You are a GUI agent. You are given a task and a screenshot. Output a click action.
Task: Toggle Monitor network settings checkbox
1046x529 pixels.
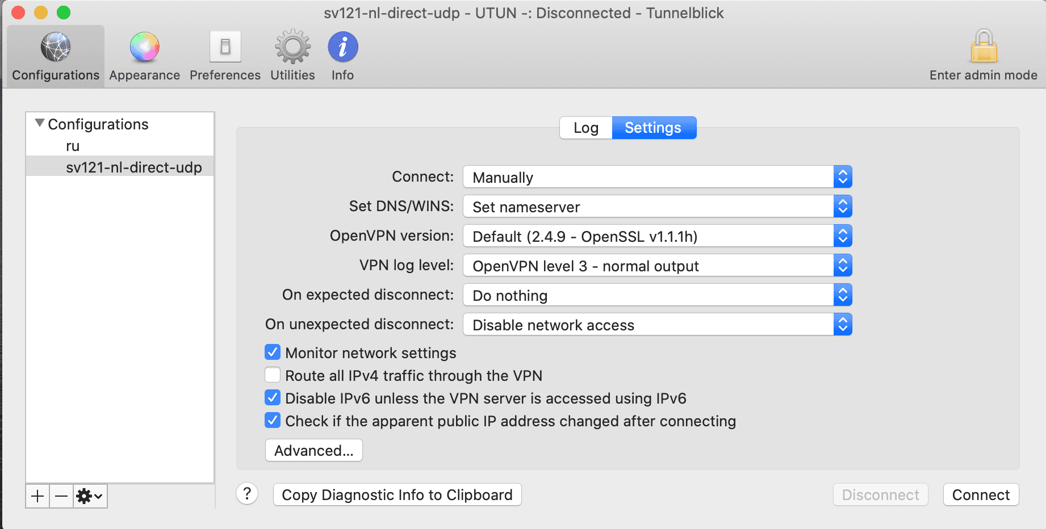273,352
